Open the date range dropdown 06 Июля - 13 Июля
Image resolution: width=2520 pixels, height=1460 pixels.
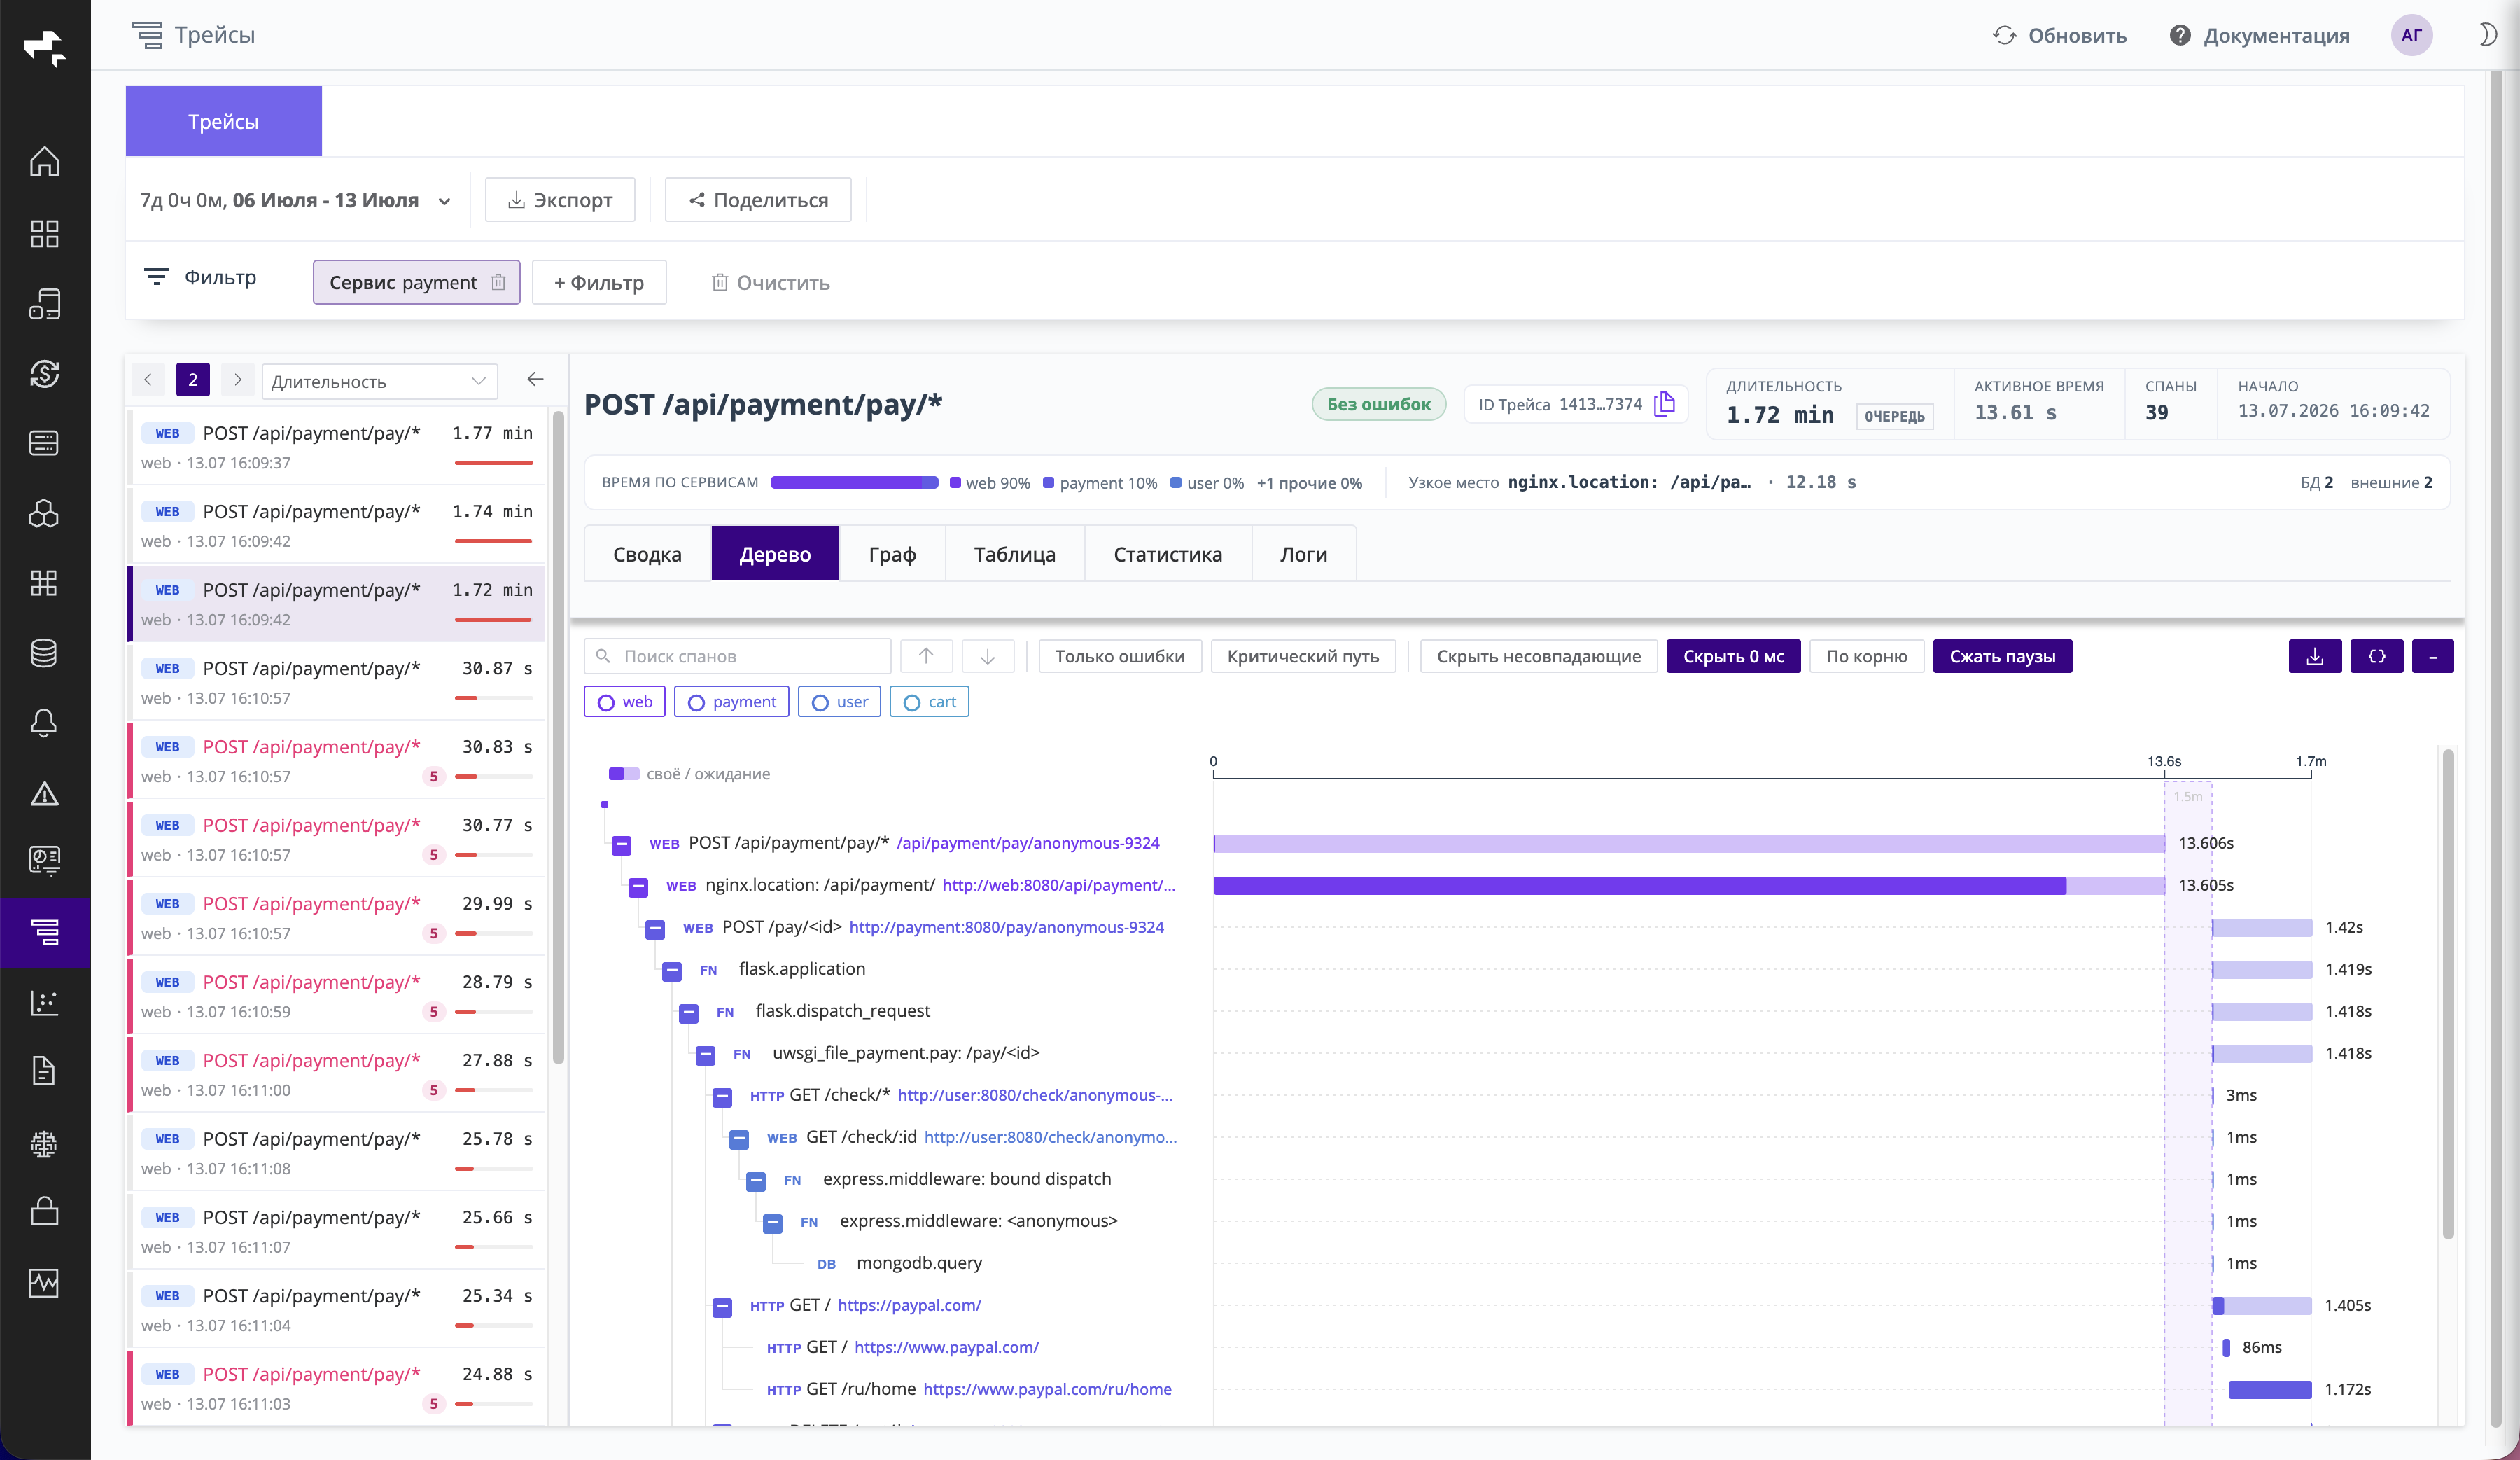(x=295, y=200)
